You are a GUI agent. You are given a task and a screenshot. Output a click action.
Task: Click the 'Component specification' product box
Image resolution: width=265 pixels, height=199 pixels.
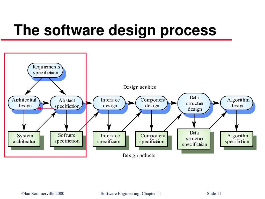(152, 139)
